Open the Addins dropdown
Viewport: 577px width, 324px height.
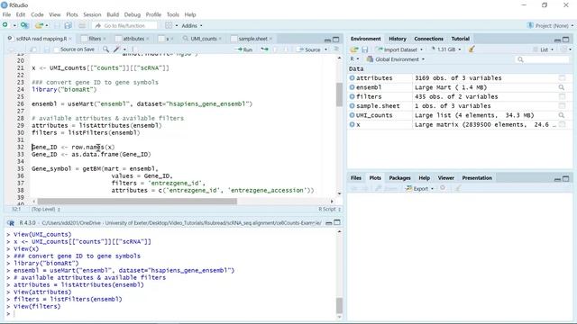pos(192,26)
